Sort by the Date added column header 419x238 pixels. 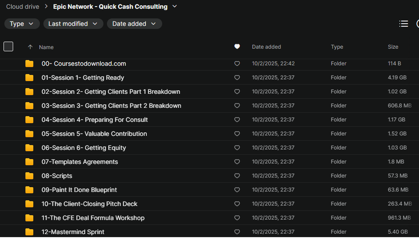tap(266, 47)
